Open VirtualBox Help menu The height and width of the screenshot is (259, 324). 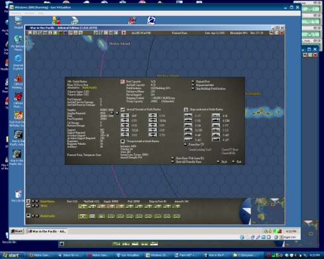41,13
